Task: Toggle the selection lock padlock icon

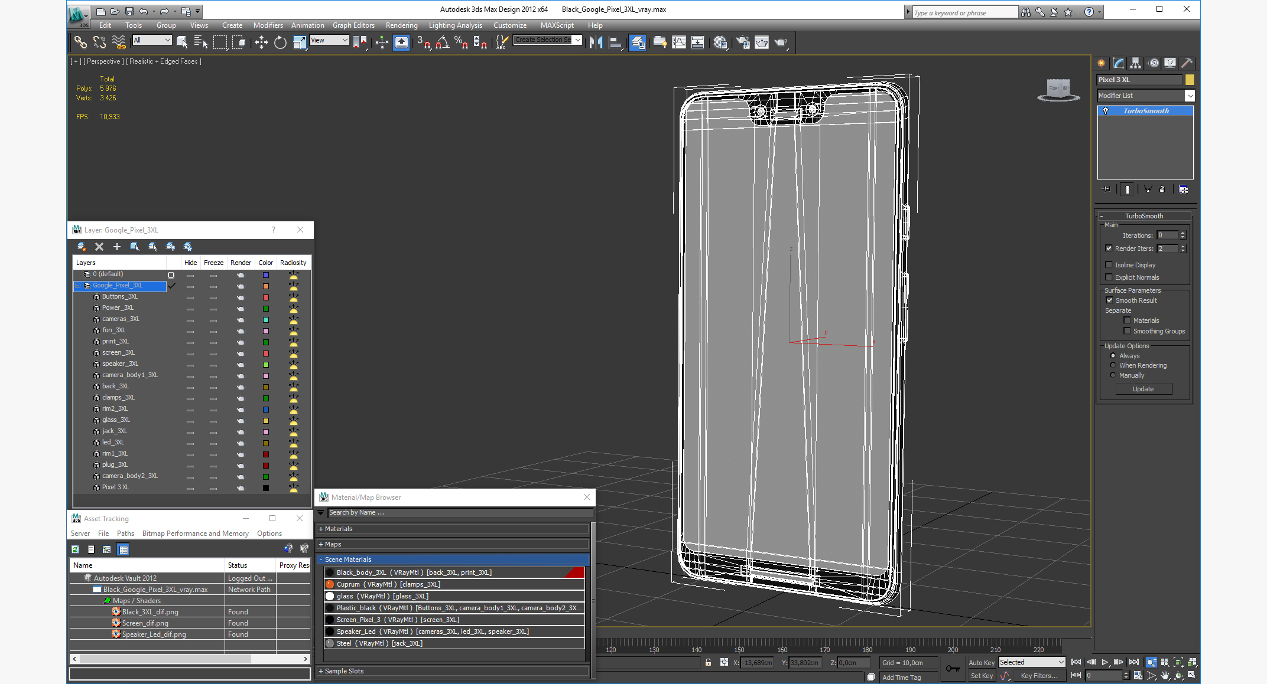Action: 708,662
